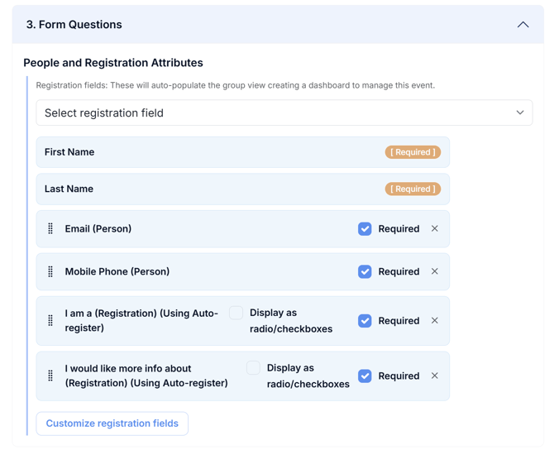Collapse the Form Questions section chevron

(x=523, y=25)
